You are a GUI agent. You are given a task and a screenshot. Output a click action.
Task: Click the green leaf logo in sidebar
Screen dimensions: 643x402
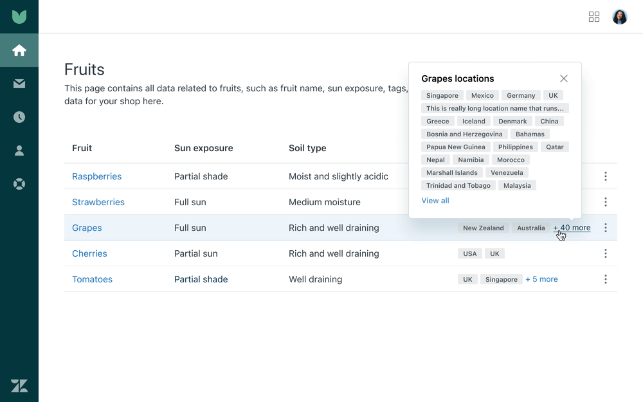click(19, 17)
